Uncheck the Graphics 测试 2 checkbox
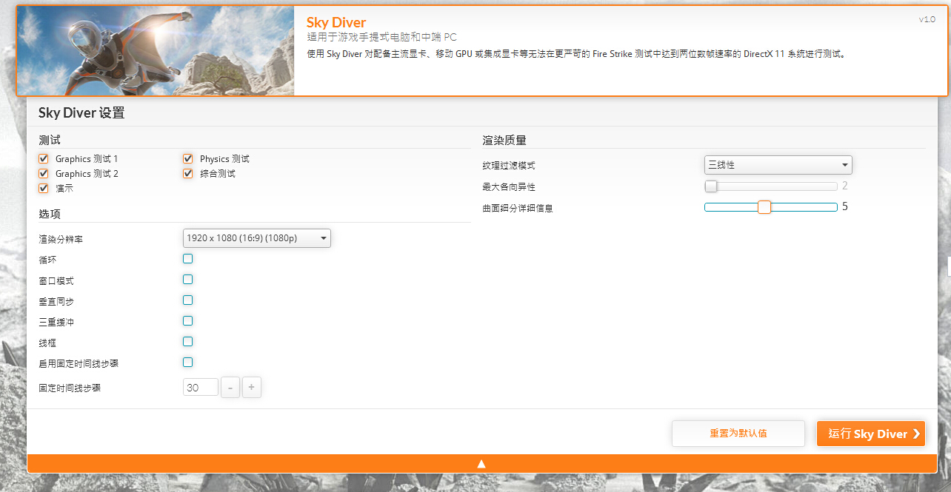951x492 pixels. click(44, 174)
